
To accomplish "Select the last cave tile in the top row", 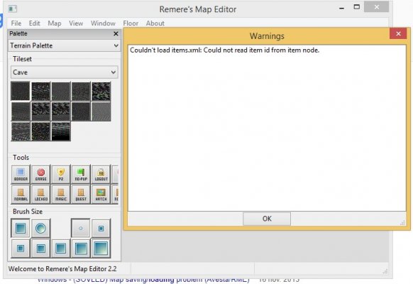I will [x=101, y=91].
